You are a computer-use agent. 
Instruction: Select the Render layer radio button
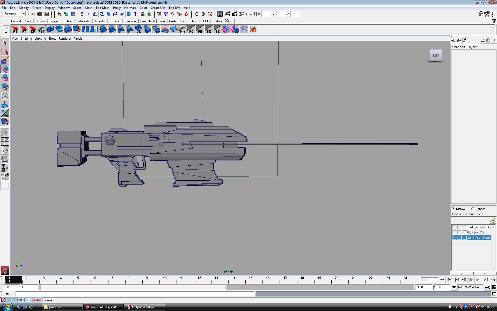click(472, 209)
